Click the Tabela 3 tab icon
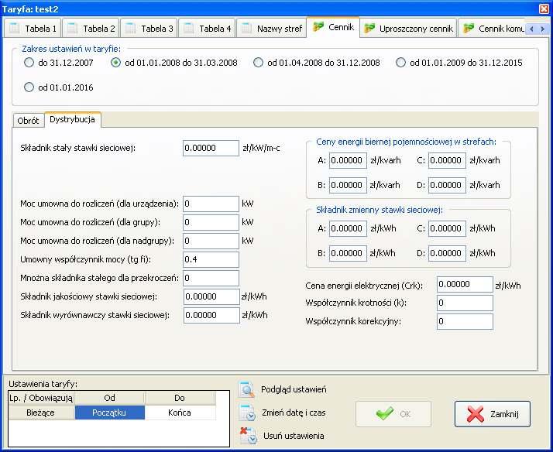This screenshot has width=553, height=452. (x=130, y=29)
